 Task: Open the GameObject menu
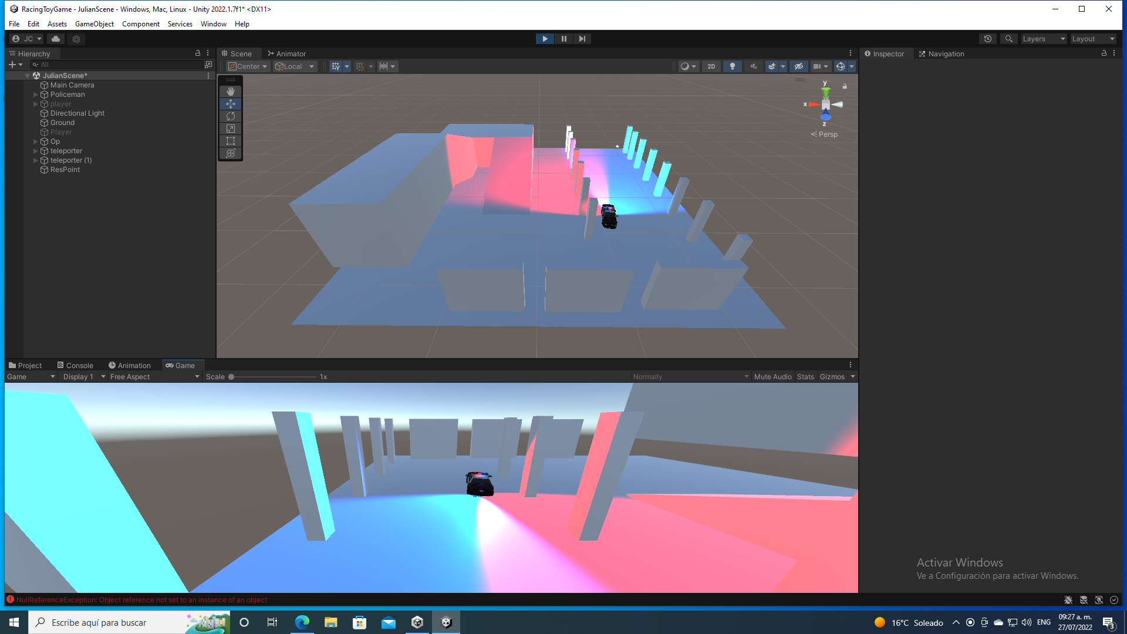click(95, 24)
